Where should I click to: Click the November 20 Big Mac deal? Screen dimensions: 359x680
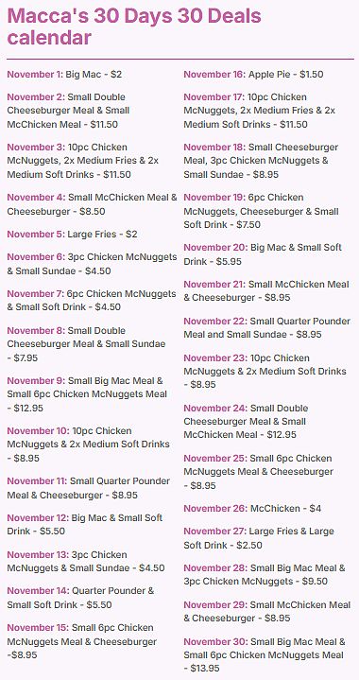coord(263,254)
